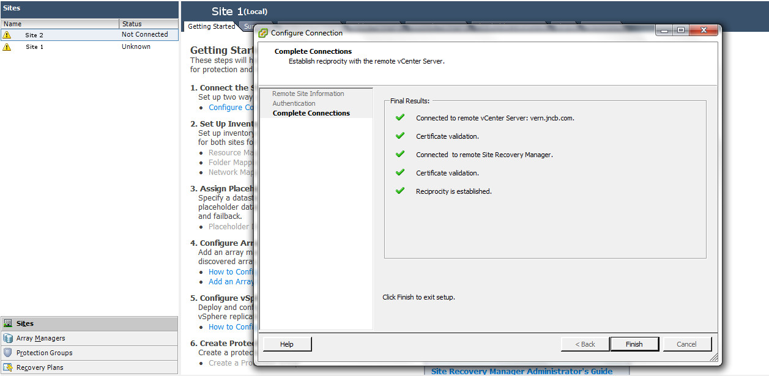Open Help in Configure Connection dialog
769x376 pixels.
(x=287, y=344)
